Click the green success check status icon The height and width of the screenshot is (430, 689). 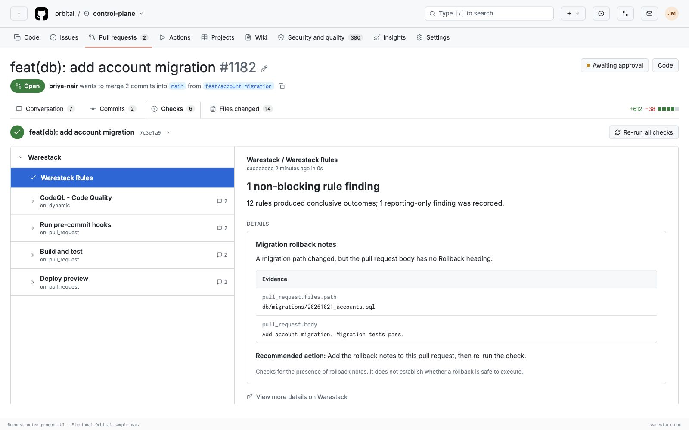coord(17,132)
